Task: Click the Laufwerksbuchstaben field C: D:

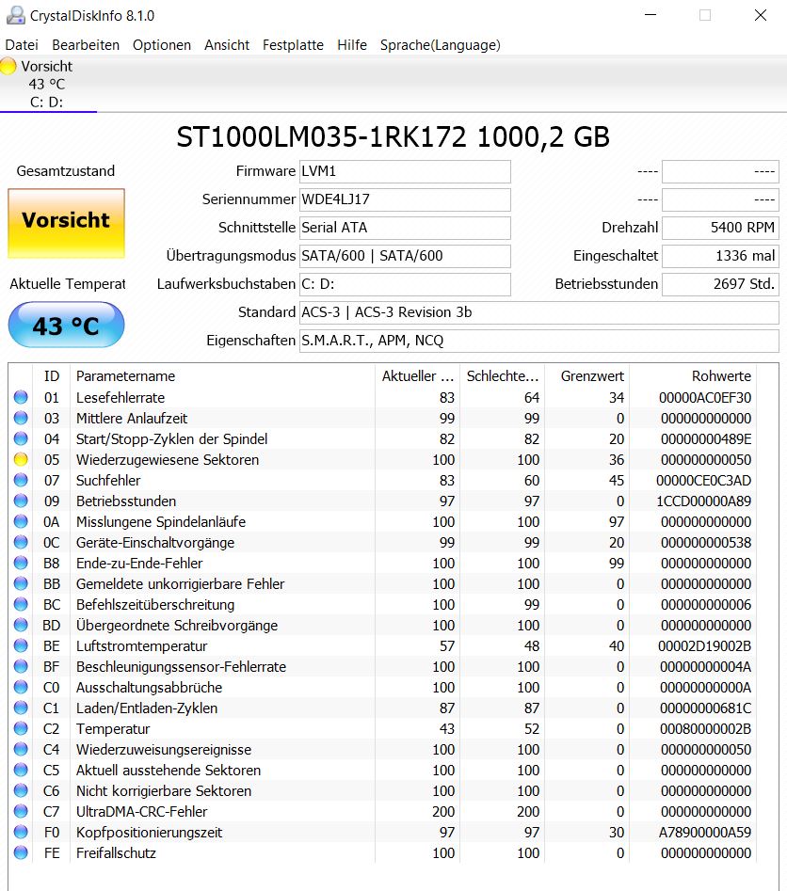Action: tap(405, 284)
